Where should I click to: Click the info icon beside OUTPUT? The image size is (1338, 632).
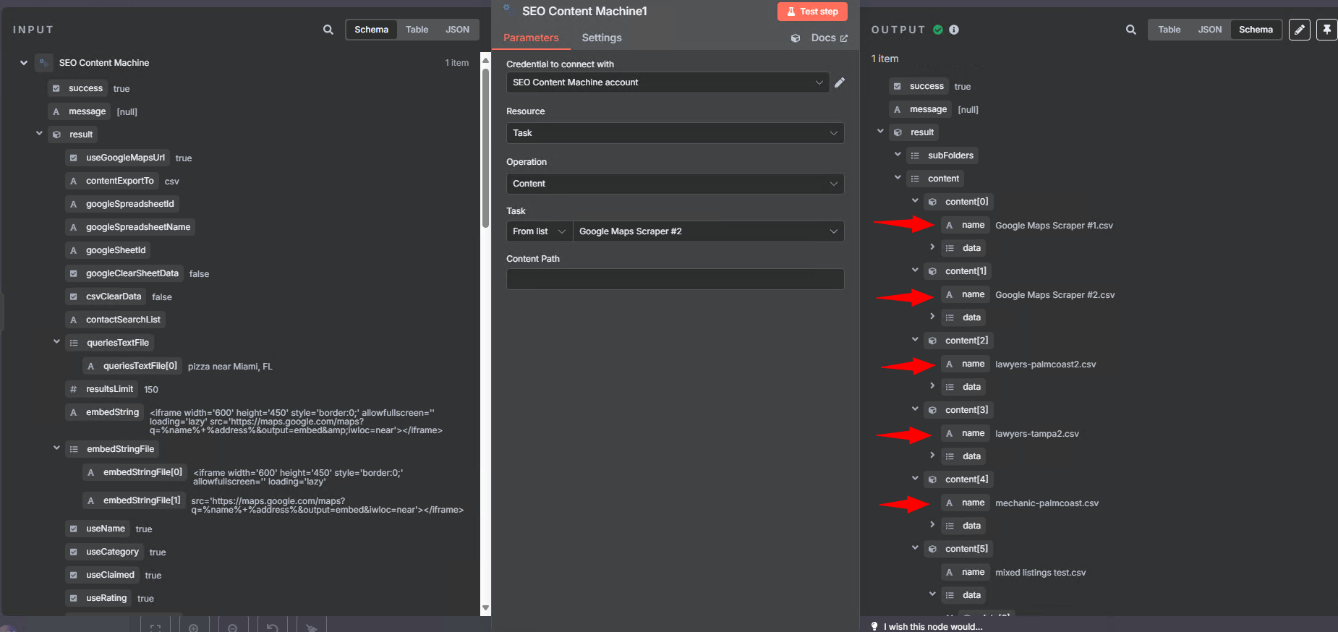(x=954, y=30)
